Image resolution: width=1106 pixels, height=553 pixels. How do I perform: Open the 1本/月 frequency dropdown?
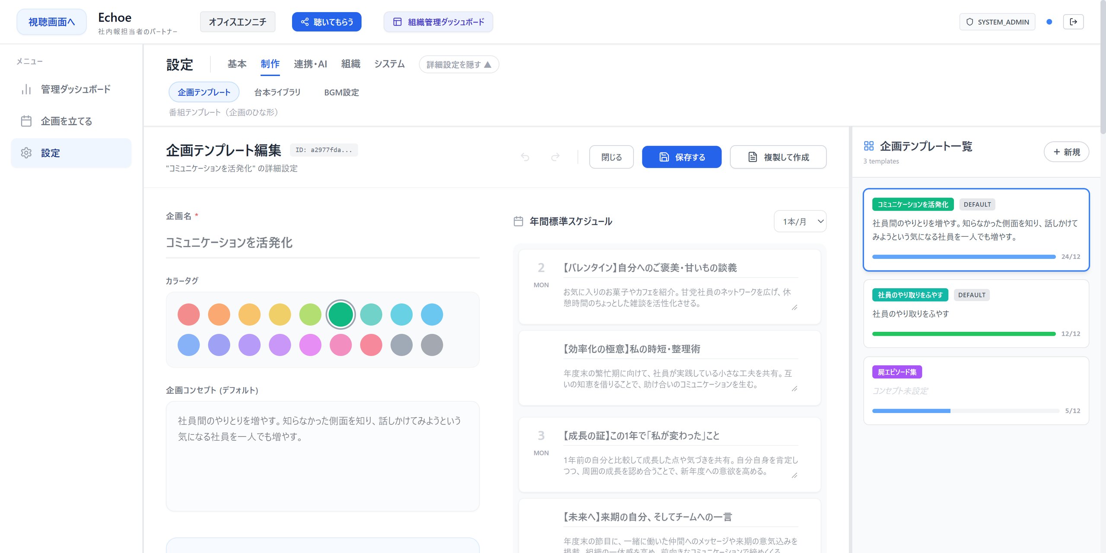point(800,221)
